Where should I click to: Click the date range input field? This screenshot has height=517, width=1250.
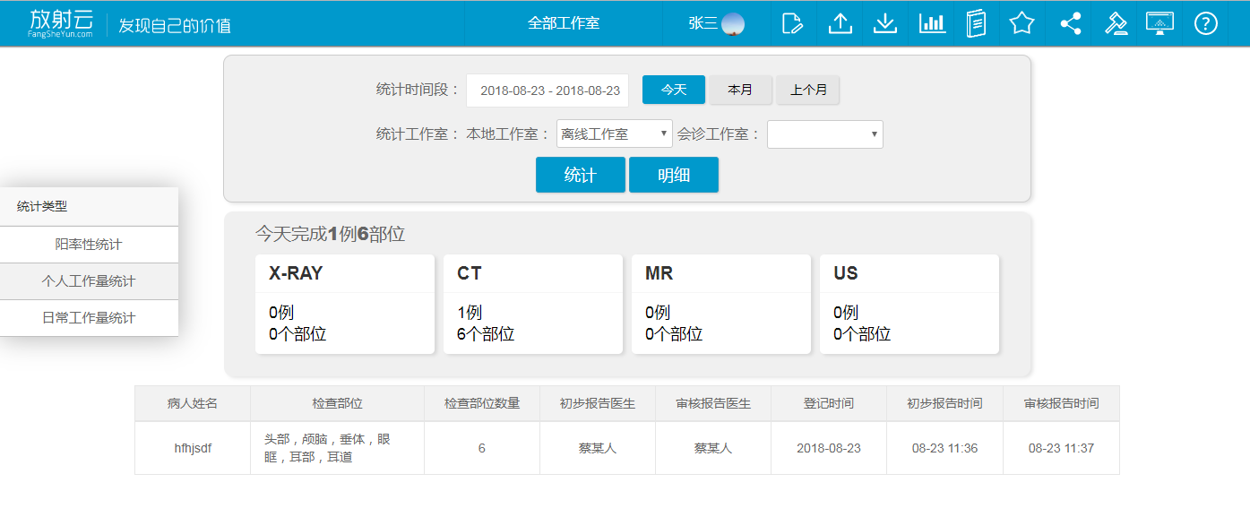tap(548, 90)
